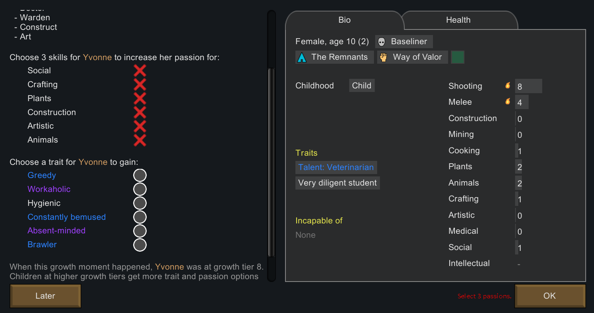Toggle the red X for Social passion
The width and height of the screenshot is (594, 313).
pyautogui.click(x=140, y=71)
